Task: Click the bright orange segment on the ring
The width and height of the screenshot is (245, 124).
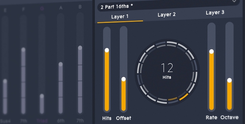Action: tap(183, 97)
